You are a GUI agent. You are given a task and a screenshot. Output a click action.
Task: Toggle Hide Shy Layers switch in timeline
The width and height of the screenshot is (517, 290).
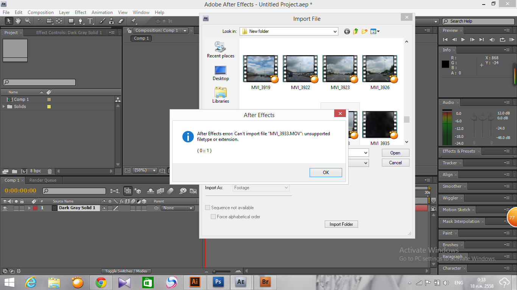pyautogui.click(x=150, y=191)
